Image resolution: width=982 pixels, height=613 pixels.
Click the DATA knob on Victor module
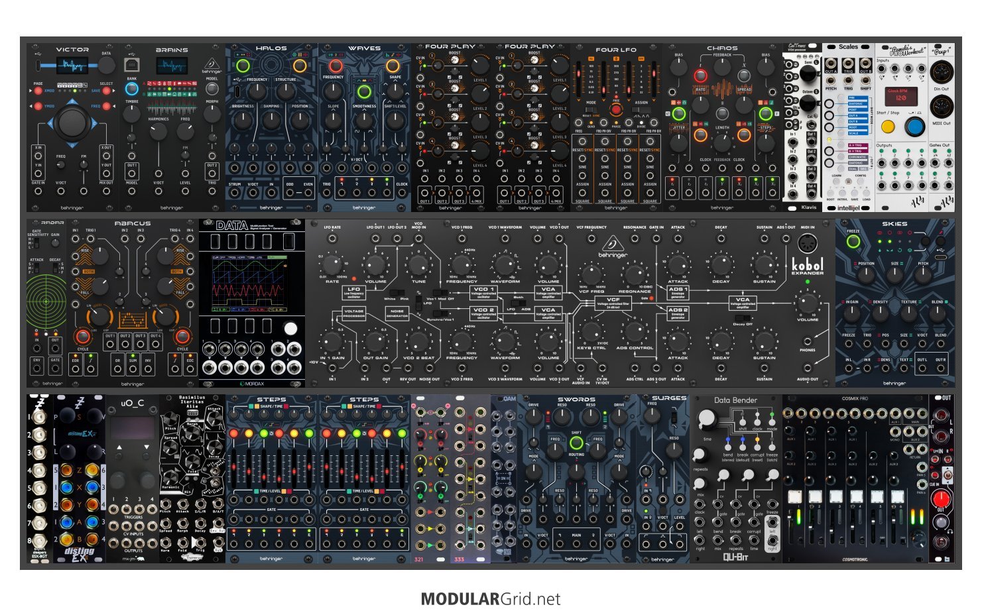[x=106, y=64]
